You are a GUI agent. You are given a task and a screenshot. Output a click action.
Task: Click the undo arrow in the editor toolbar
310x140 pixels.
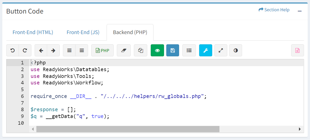pos(12,50)
